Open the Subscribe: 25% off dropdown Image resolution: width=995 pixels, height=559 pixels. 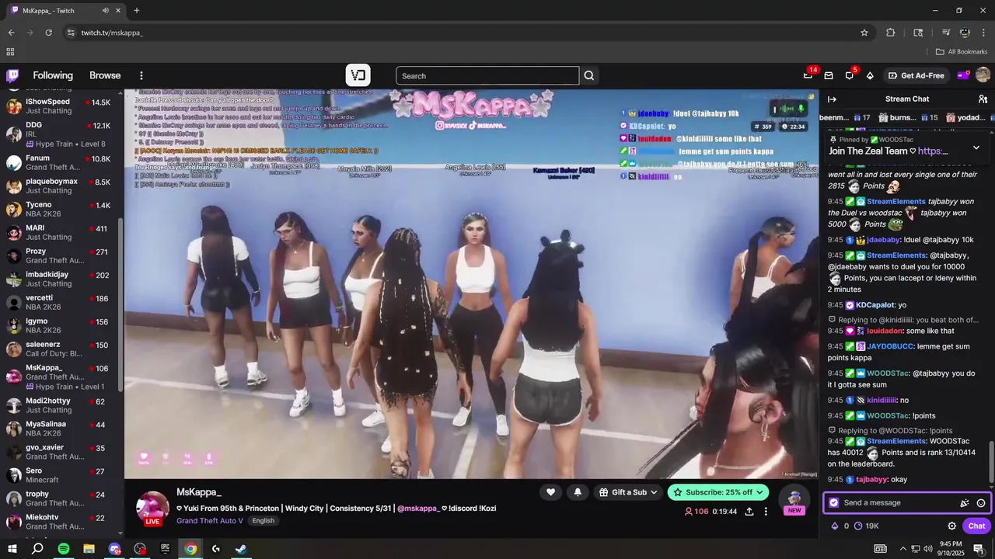(718, 492)
